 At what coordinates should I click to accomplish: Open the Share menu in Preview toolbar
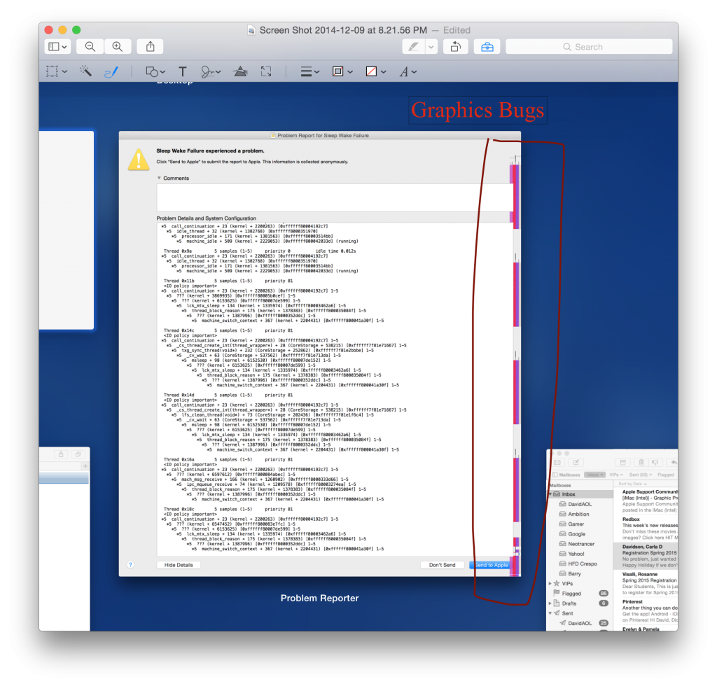point(150,47)
